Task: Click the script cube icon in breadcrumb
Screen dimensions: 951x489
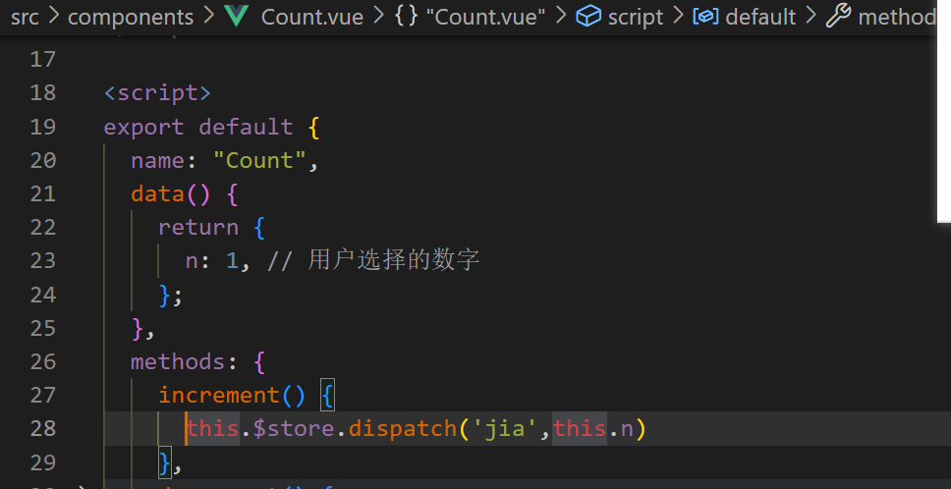Action: coord(588,17)
